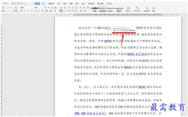
Task: Open the 页面布局 Page Layout tab
Action: pyautogui.click(x=51, y=4)
